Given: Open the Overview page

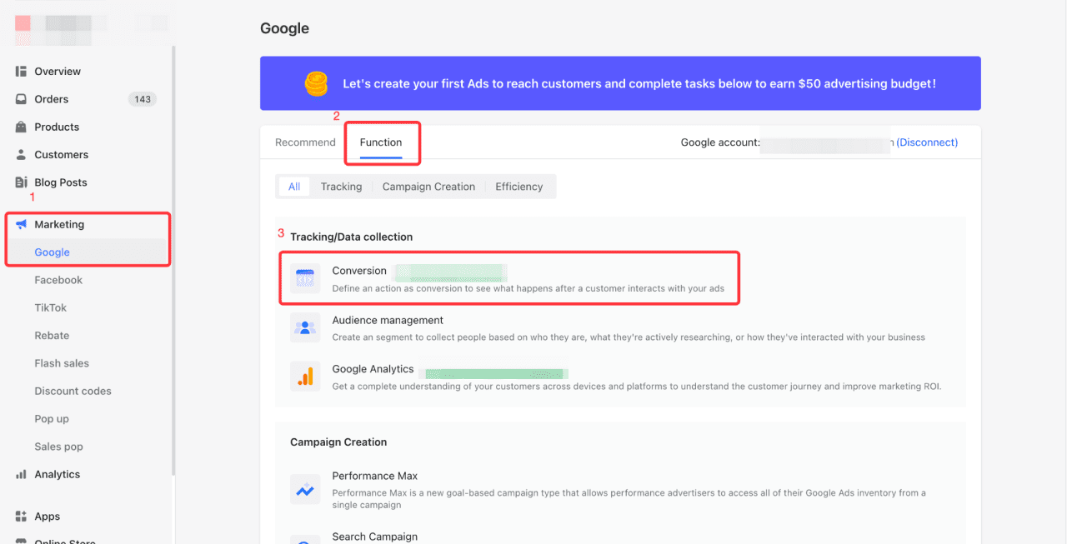Looking at the screenshot, I should [58, 72].
